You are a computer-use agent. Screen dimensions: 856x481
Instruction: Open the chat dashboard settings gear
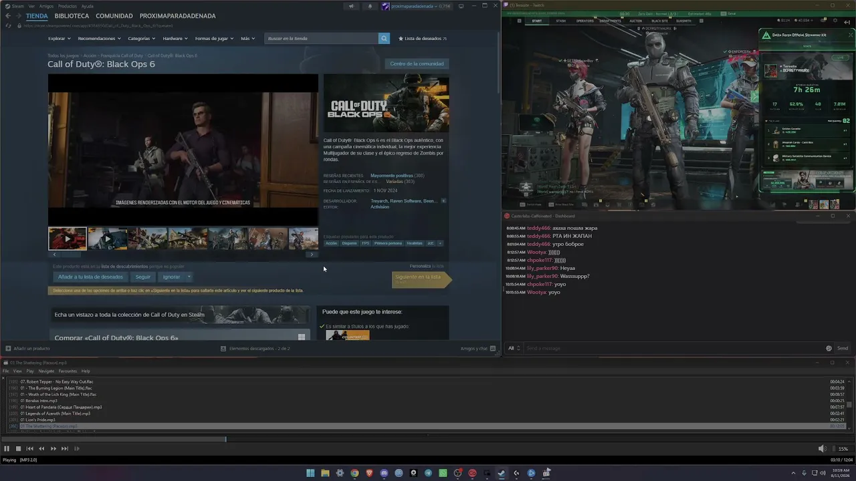(x=829, y=348)
